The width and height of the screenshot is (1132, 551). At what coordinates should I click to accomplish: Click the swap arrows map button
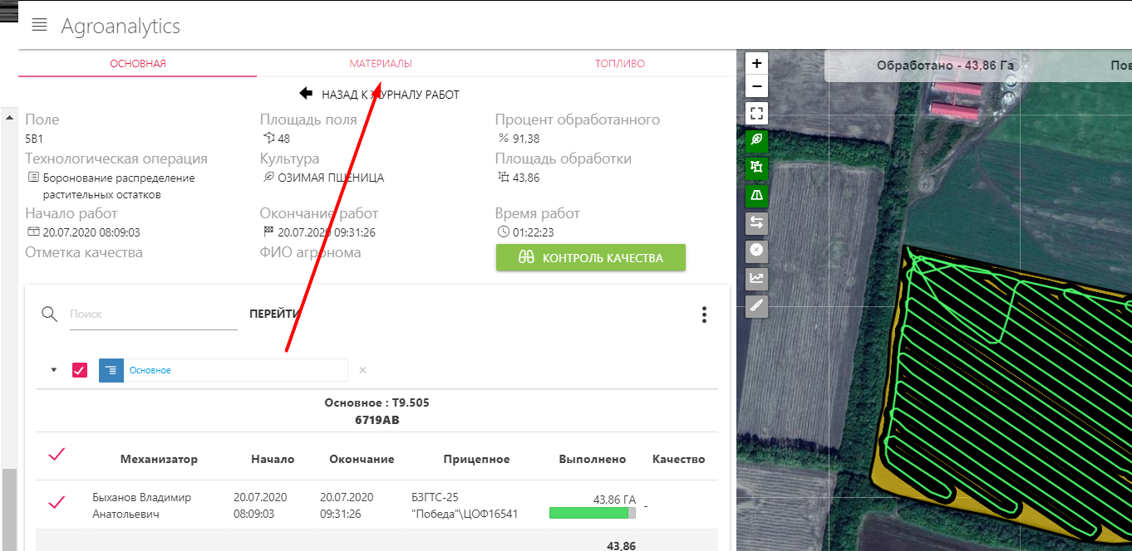756,222
